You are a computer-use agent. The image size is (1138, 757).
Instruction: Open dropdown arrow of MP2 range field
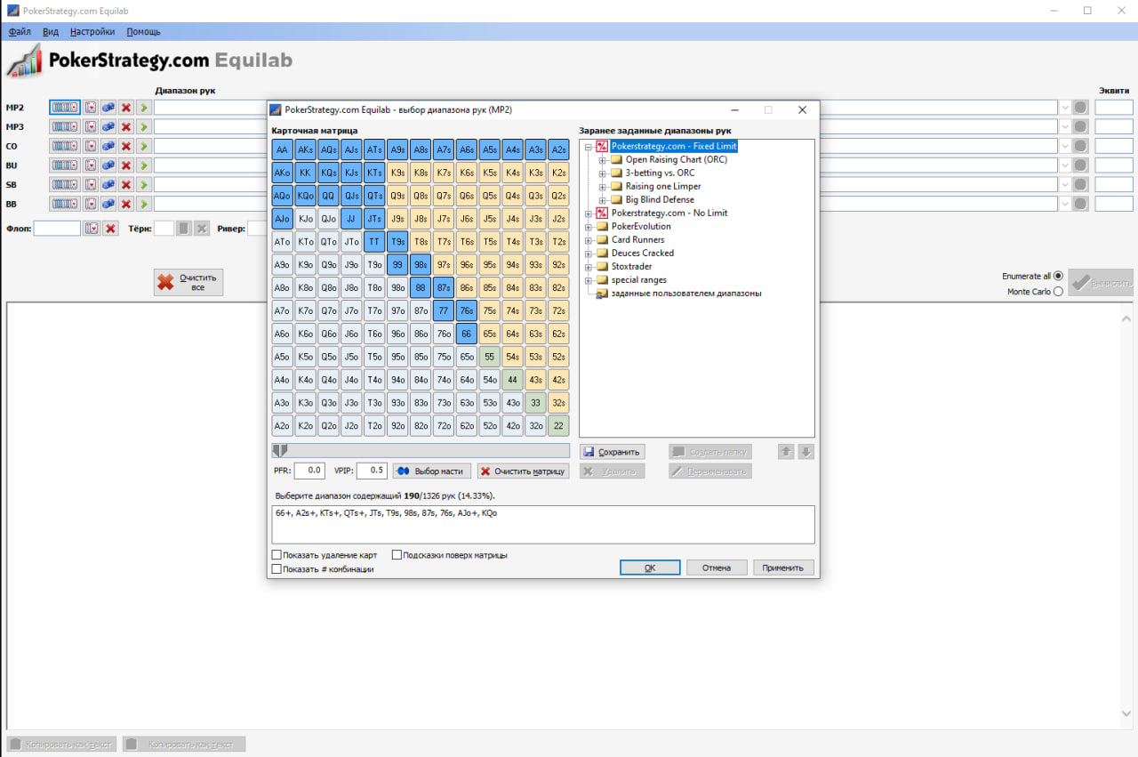click(1065, 107)
